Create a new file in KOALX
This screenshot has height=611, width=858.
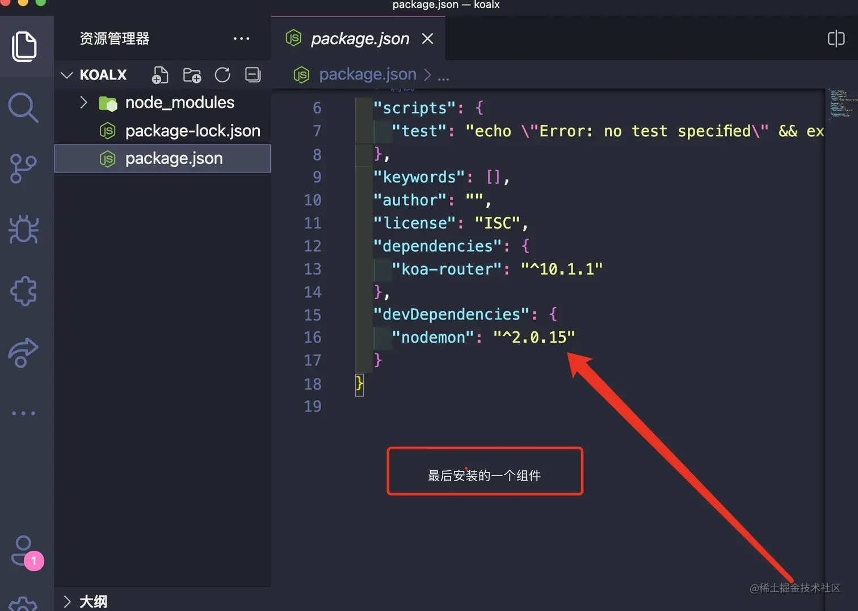point(160,75)
